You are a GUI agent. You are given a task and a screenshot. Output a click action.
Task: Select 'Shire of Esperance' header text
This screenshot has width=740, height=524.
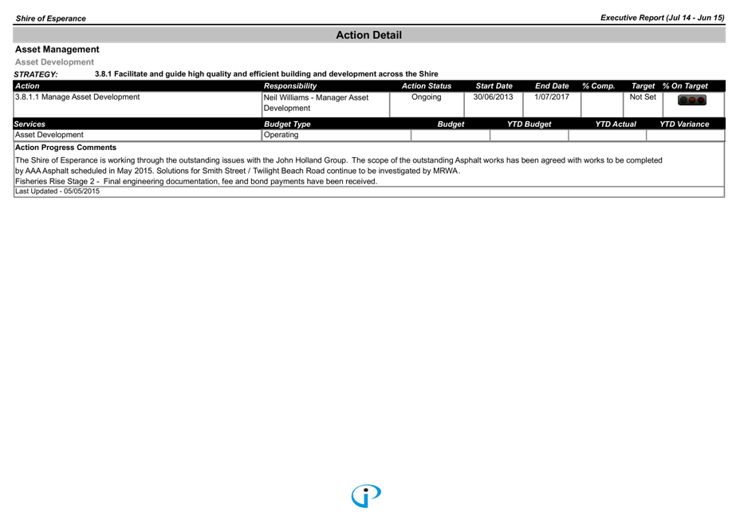(50, 18)
